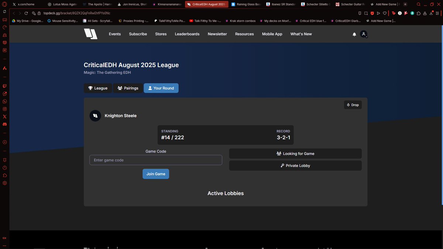Open the user account avatar dropdown
This screenshot has width=443, height=249.
pos(364,34)
